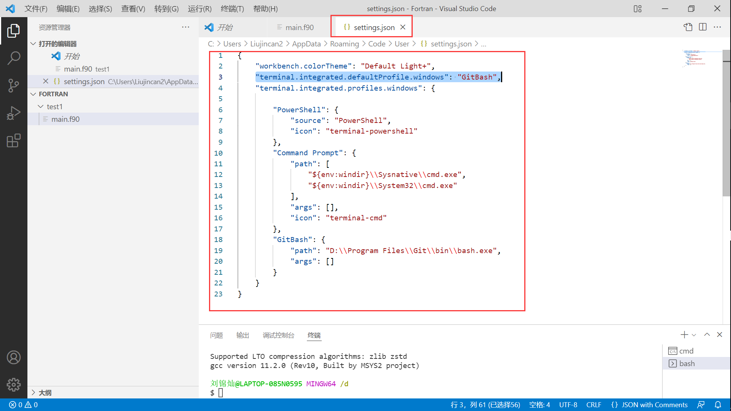The image size is (731, 411).
Task: Open the Source Control view
Action: click(14, 86)
